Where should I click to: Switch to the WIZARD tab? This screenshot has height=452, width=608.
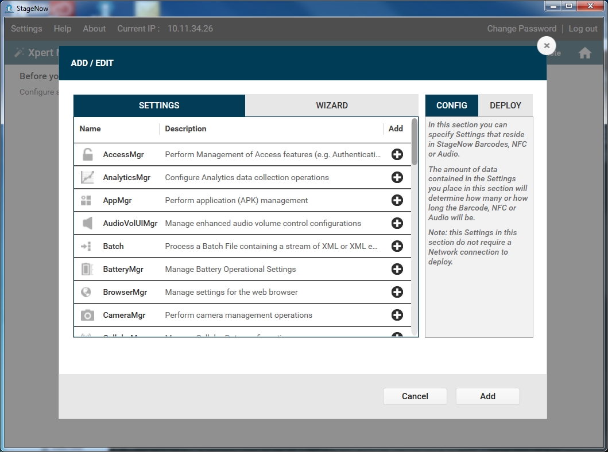tap(331, 106)
